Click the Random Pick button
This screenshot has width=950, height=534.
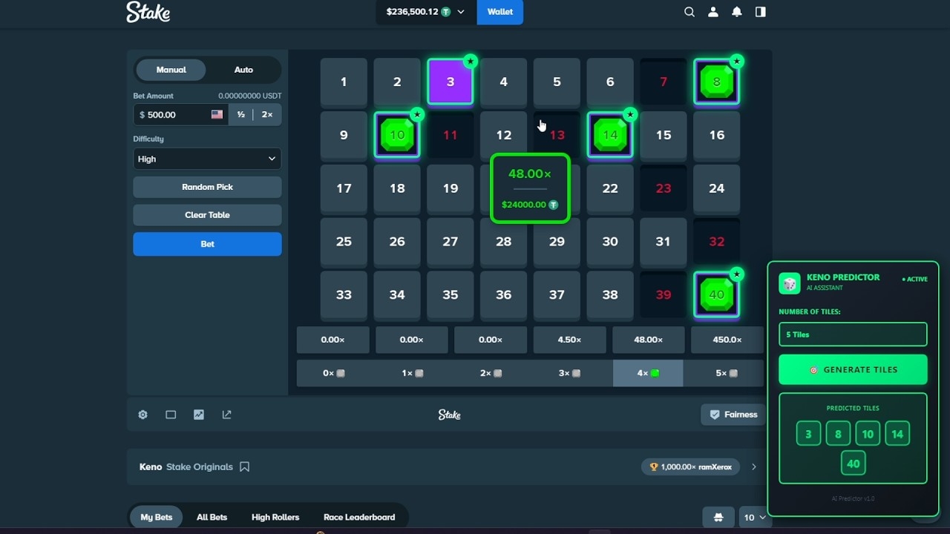(x=207, y=187)
